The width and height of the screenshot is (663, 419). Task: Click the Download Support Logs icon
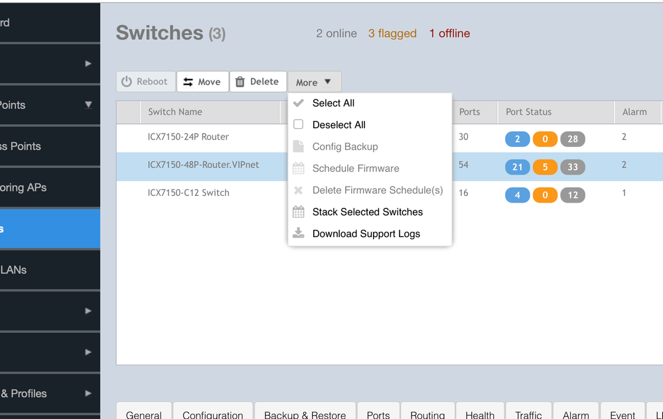299,234
